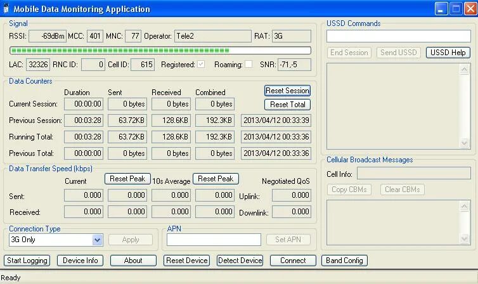Screen dimensions: 478x284
Task: Click the Reset Total button
Action: (x=287, y=105)
